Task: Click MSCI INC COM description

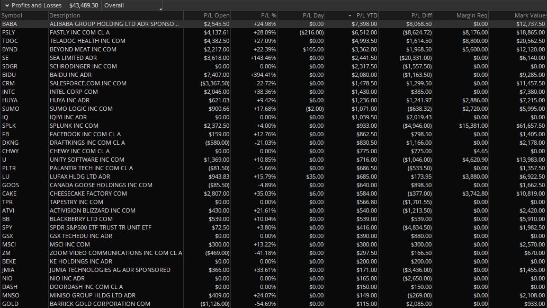Action: coord(70,244)
